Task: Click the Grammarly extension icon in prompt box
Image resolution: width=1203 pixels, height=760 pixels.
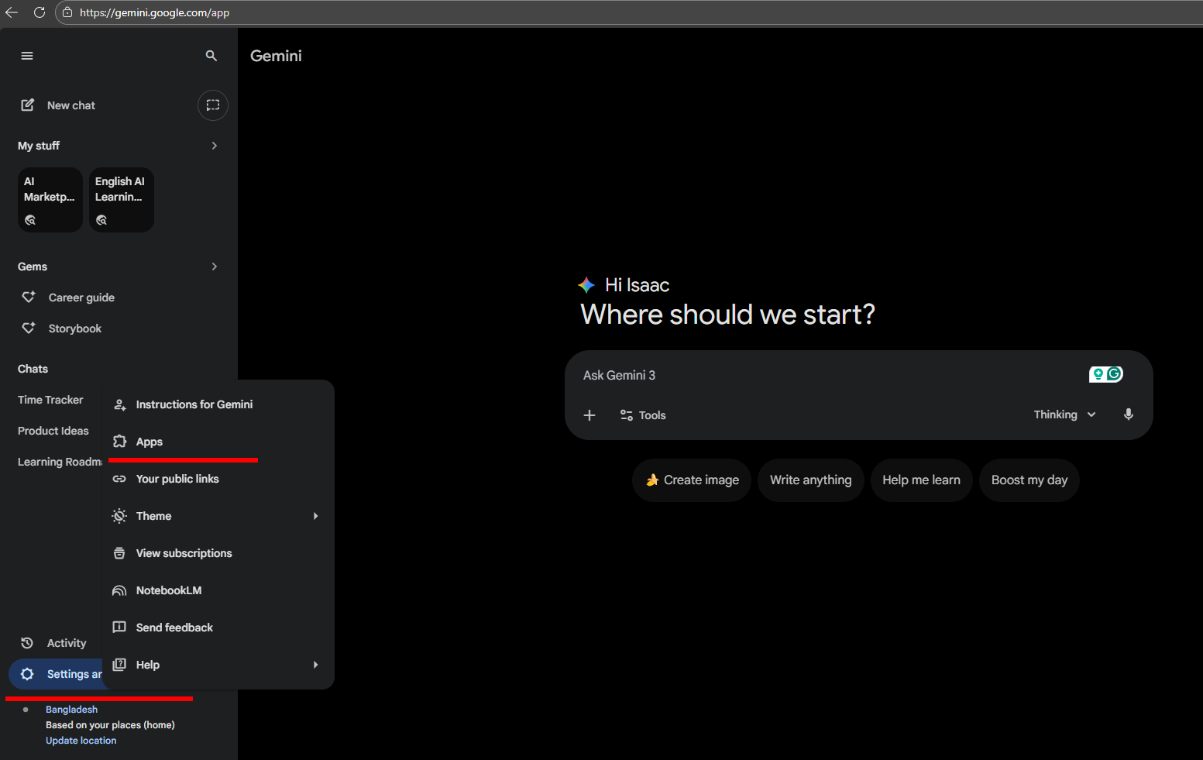Action: pyautogui.click(x=1115, y=374)
